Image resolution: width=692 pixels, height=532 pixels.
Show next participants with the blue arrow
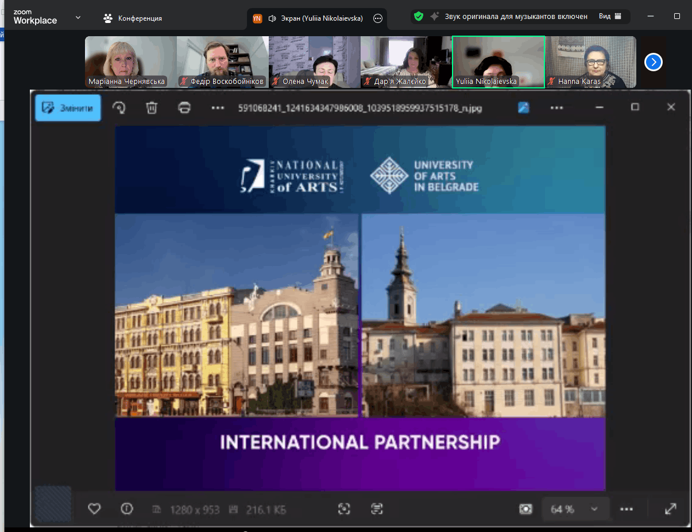pos(653,62)
